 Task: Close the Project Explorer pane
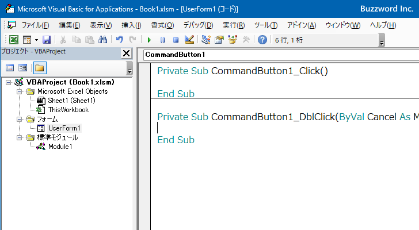coord(126,53)
